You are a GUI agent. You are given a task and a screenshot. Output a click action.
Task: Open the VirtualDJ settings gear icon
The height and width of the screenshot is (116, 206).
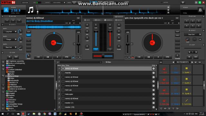point(183,2)
